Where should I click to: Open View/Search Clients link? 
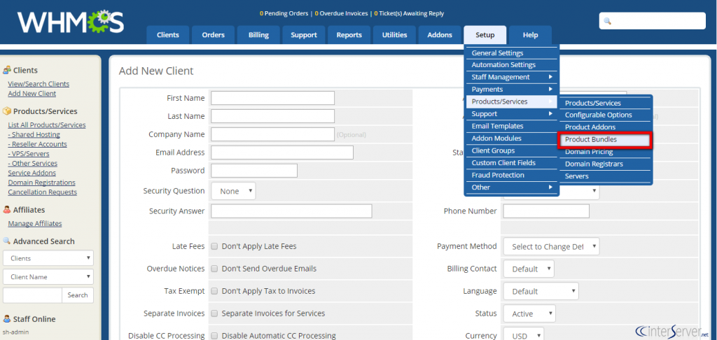pyautogui.click(x=39, y=84)
